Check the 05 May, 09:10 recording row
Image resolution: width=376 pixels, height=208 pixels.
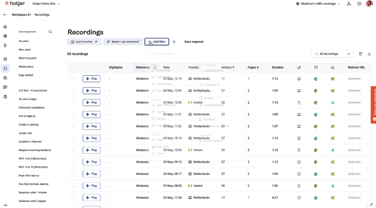73,162
